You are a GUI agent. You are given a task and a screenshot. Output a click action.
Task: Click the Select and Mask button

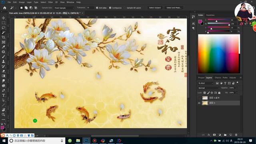pos(174,8)
